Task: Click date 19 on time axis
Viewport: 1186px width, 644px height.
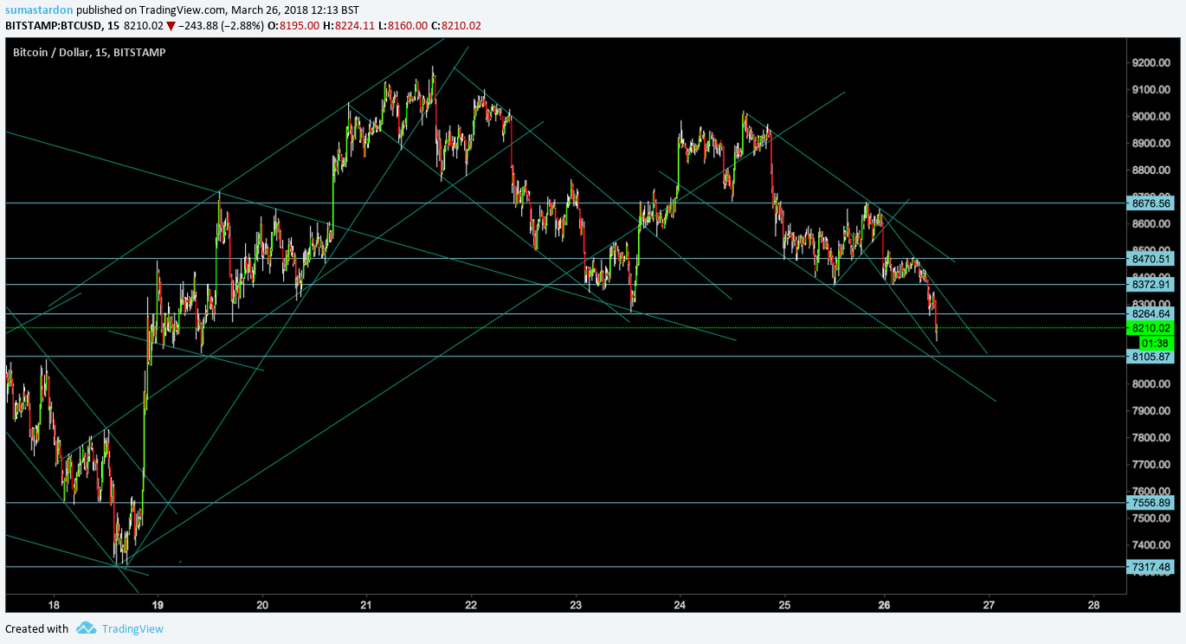Action: [158, 604]
